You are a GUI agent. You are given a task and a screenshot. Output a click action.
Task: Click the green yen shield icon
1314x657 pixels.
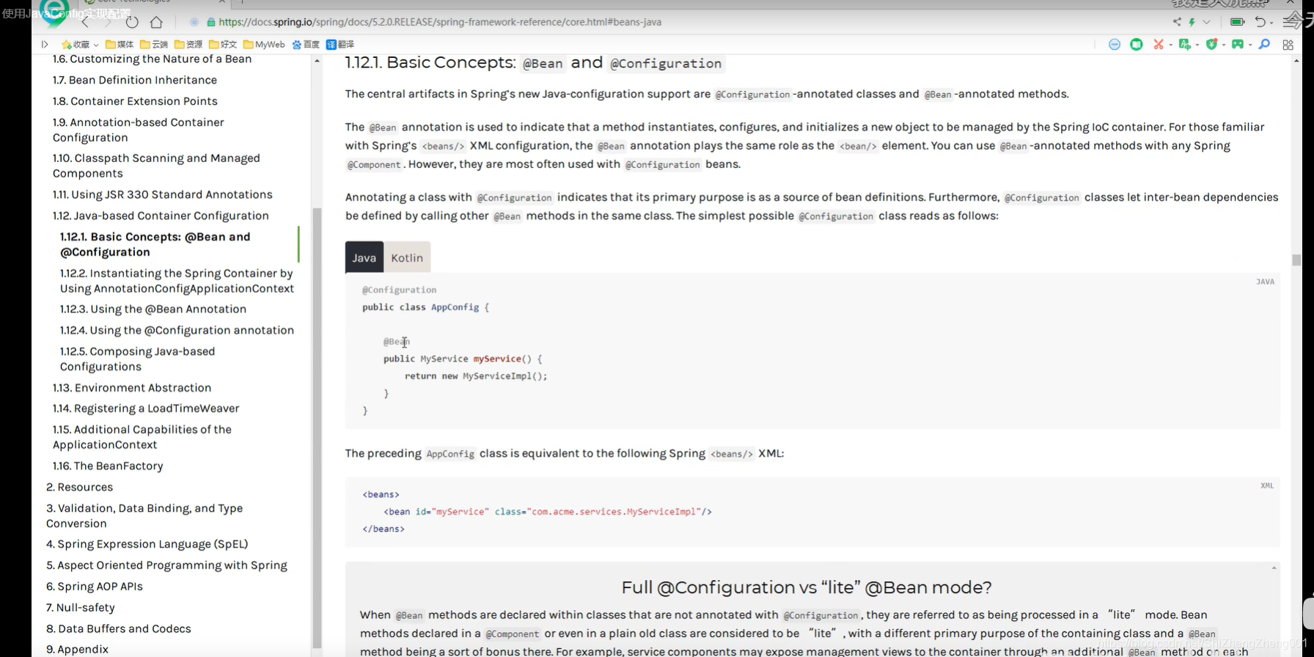[x=1211, y=45]
